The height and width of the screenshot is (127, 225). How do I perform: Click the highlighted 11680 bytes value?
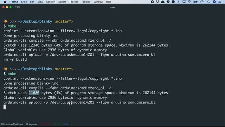tap(34, 93)
